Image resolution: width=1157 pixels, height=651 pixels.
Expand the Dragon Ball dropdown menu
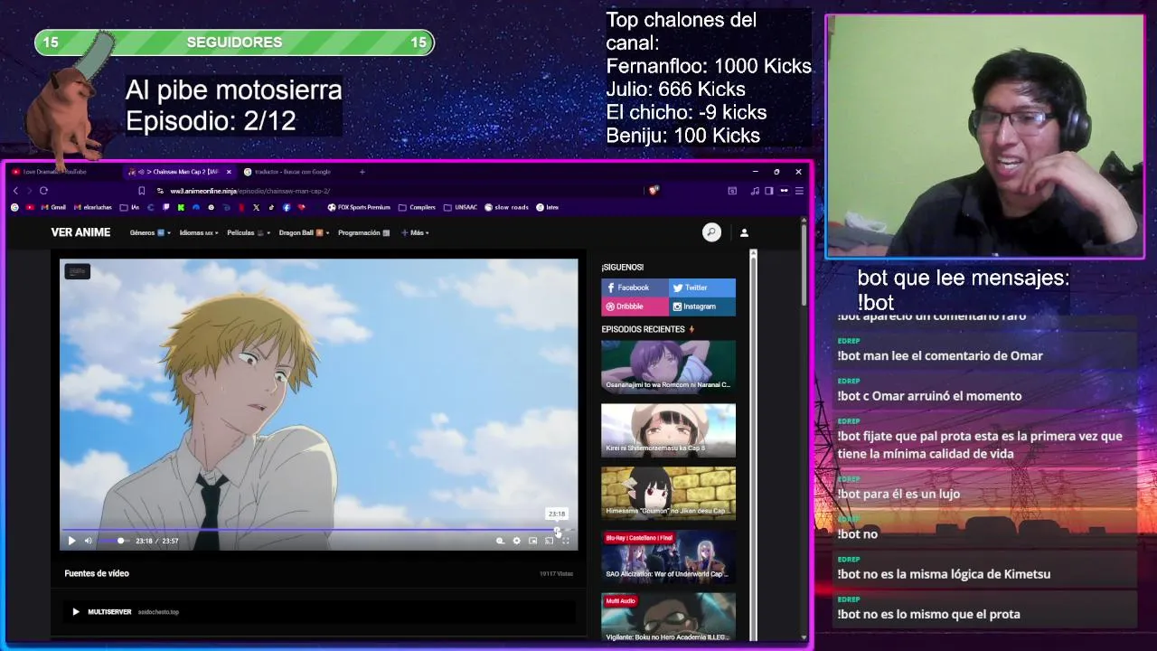click(x=305, y=232)
